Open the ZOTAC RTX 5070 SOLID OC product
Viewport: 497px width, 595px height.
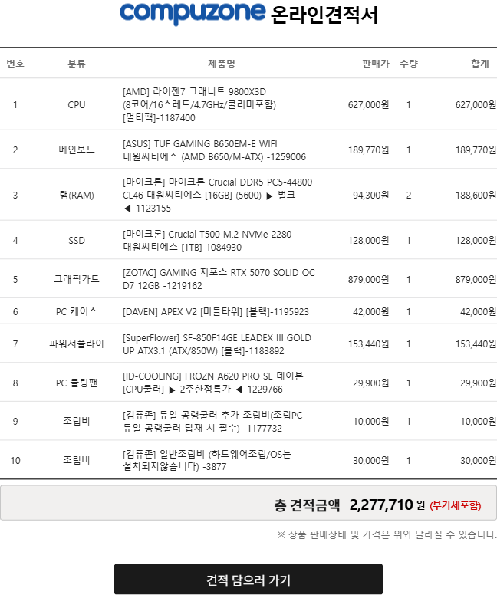point(219,279)
